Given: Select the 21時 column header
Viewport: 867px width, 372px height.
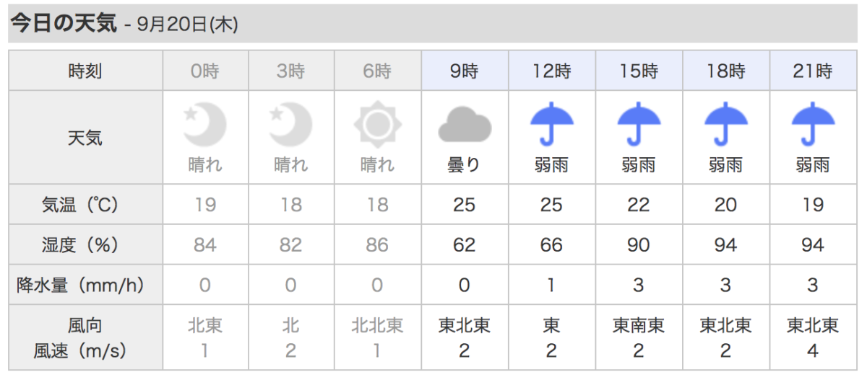Looking at the screenshot, I should click(x=814, y=71).
